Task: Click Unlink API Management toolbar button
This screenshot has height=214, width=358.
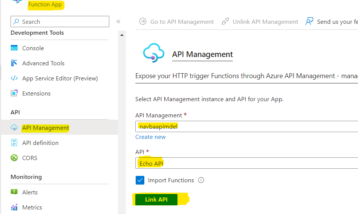Action: [x=260, y=22]
